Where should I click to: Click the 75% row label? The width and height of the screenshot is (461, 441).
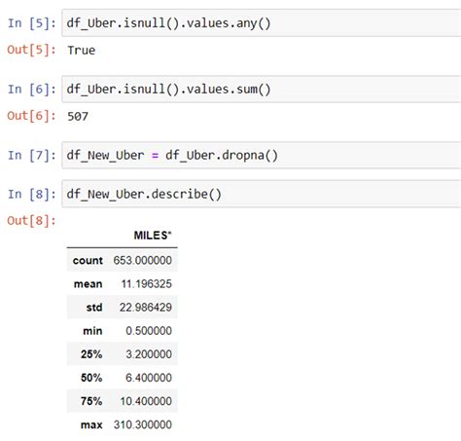(x=91, y=401)
